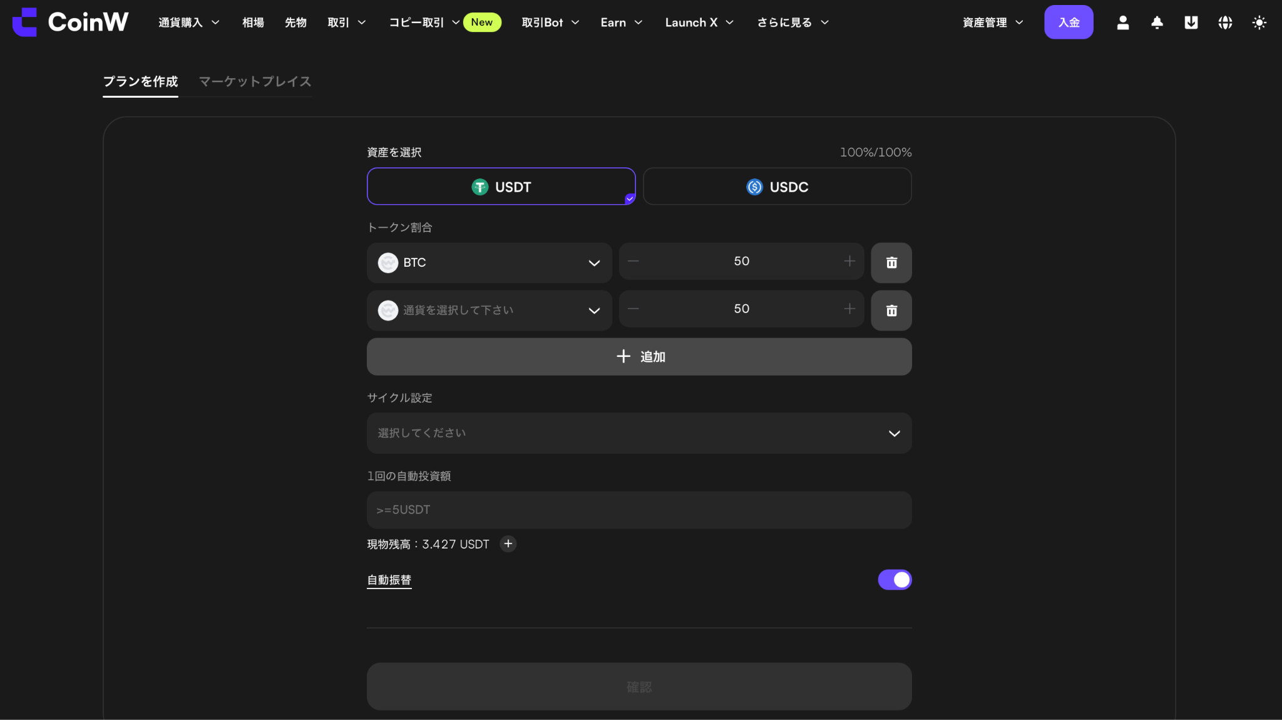The width and height of the screenshot is (1282, 720).
Task: Open the サイクル設定 dropdown
Action: pos(639,433)
